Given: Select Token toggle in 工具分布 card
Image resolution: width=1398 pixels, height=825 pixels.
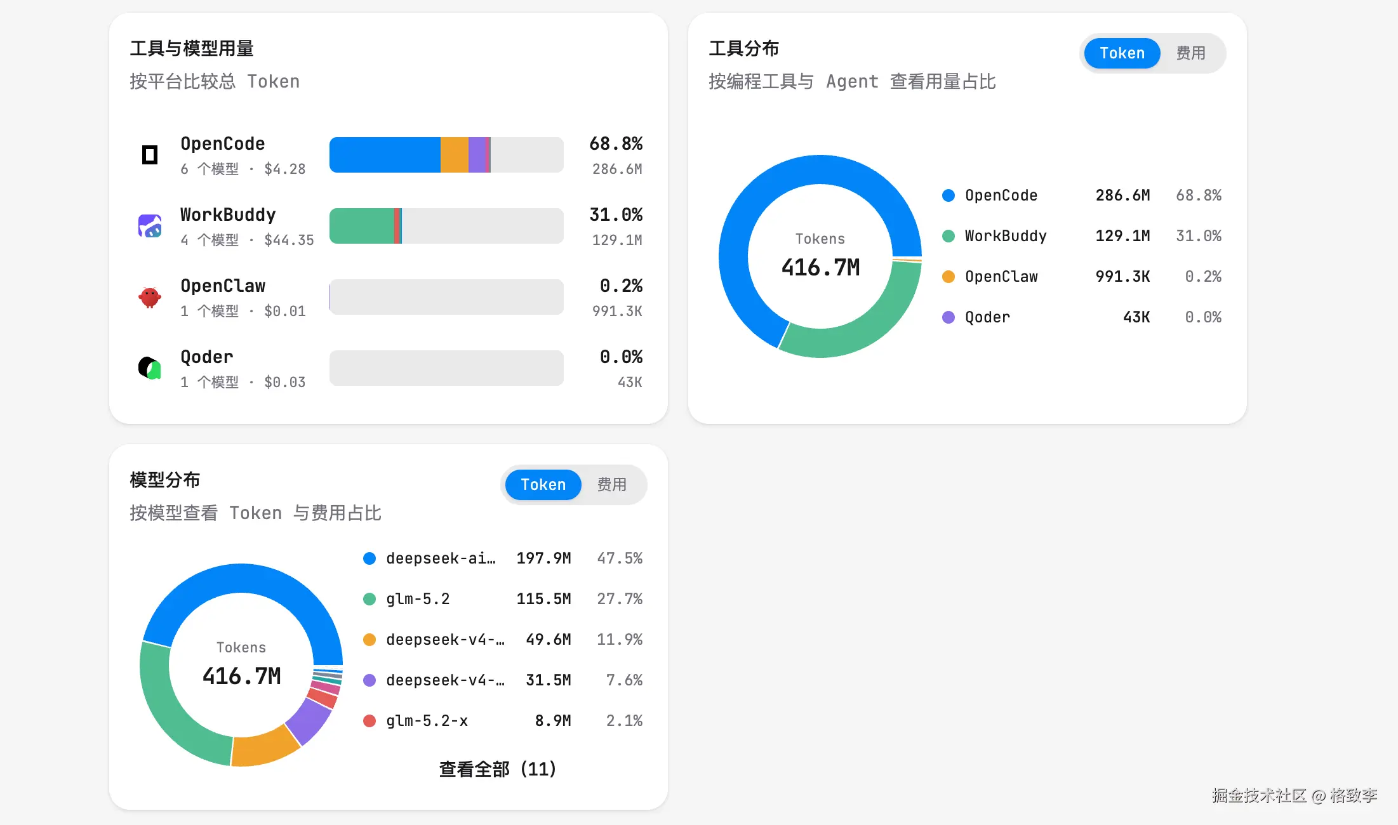Looking at the screenshot, I should pyautogui.click(x=1122, y=53).
